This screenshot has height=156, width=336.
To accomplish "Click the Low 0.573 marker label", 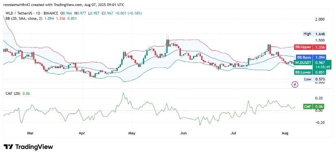I will 315,79.
